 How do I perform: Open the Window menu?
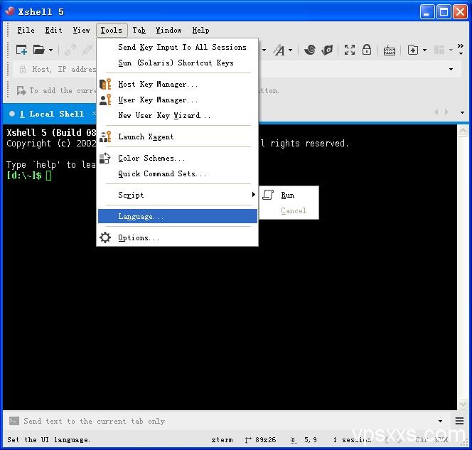168,30
